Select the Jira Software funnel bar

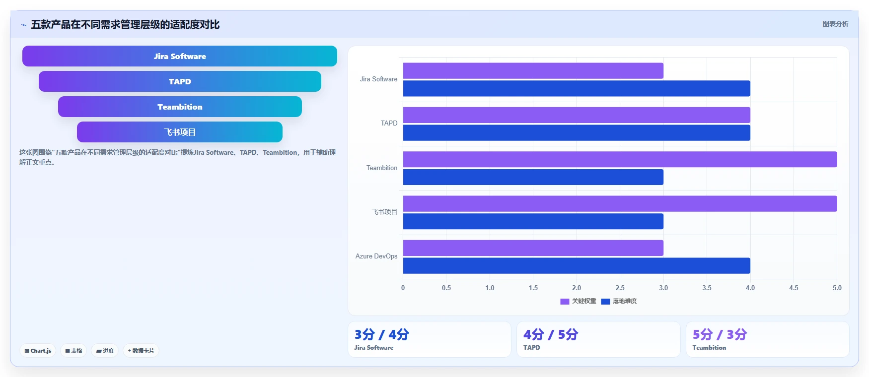pos(180,56)
